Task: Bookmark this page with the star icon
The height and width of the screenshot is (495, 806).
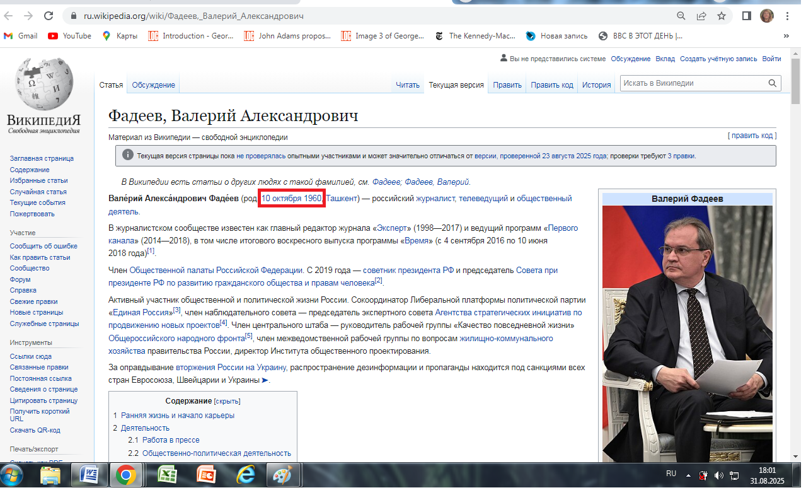Action: [x=722, y=16]
